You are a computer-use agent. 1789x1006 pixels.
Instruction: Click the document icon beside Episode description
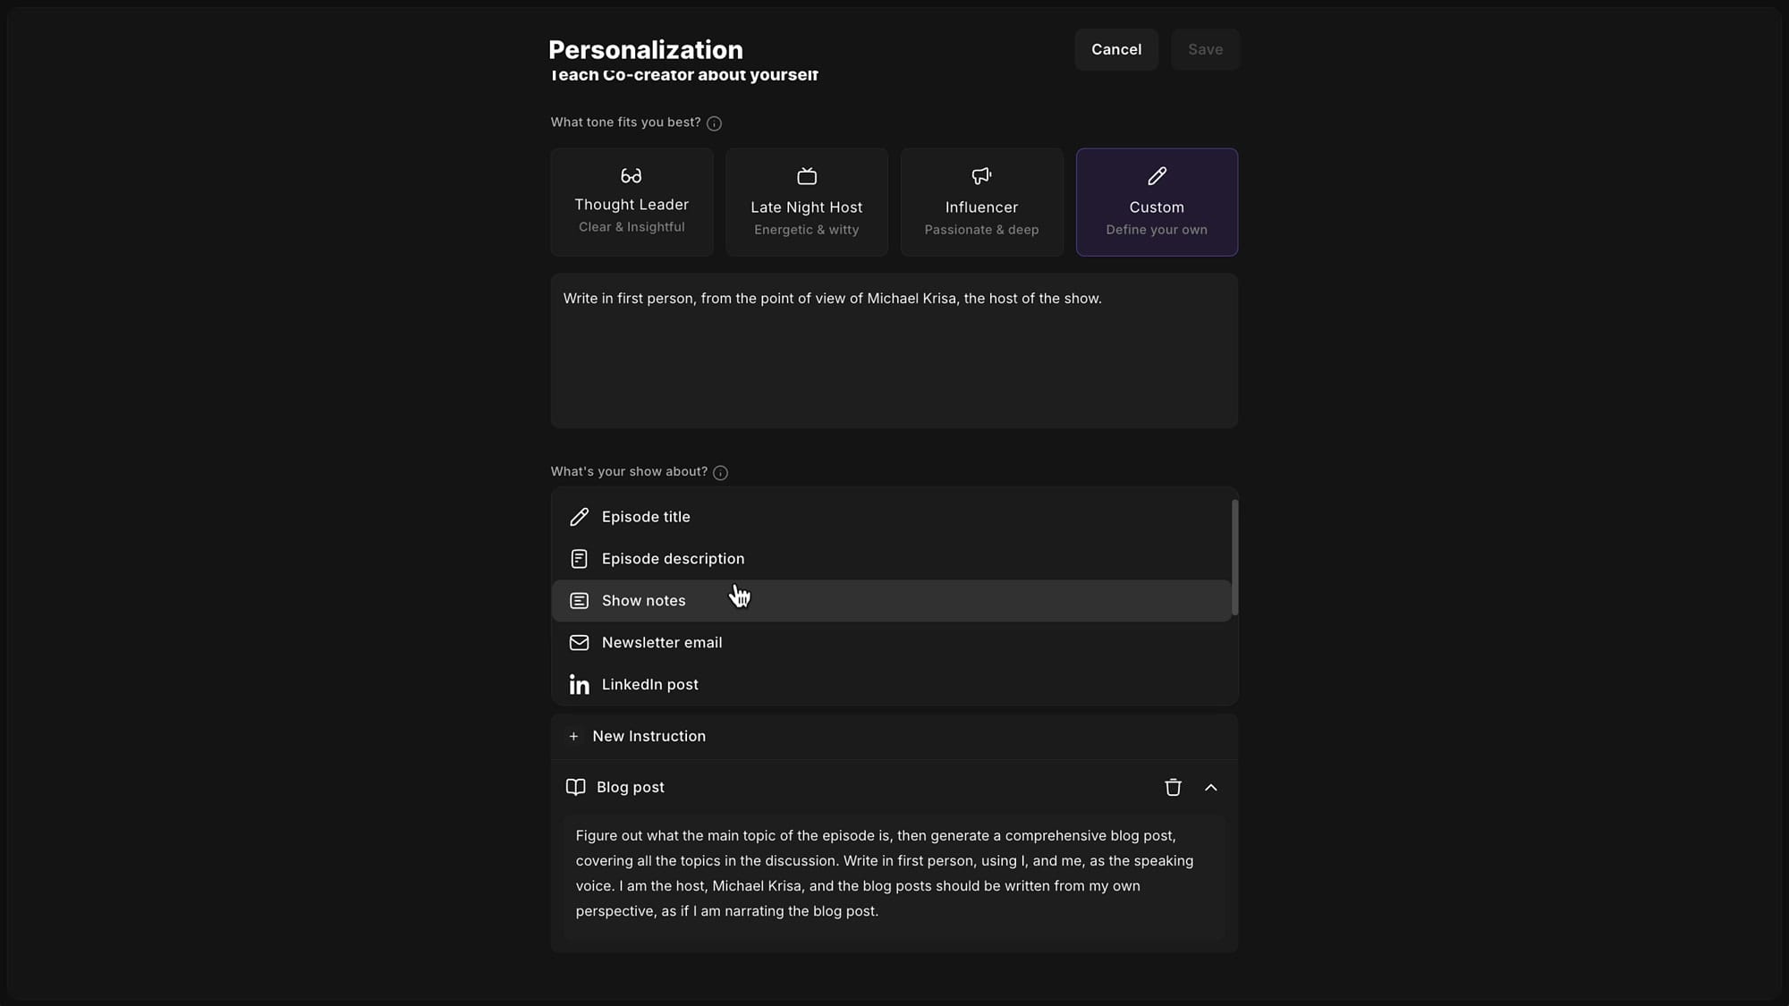[x=579, y=558]
